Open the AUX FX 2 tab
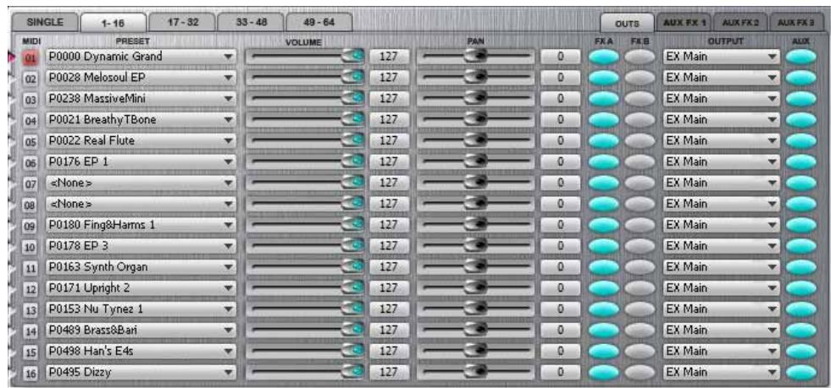The height and width of the screenshot is (388, 831). click(740, 24)
